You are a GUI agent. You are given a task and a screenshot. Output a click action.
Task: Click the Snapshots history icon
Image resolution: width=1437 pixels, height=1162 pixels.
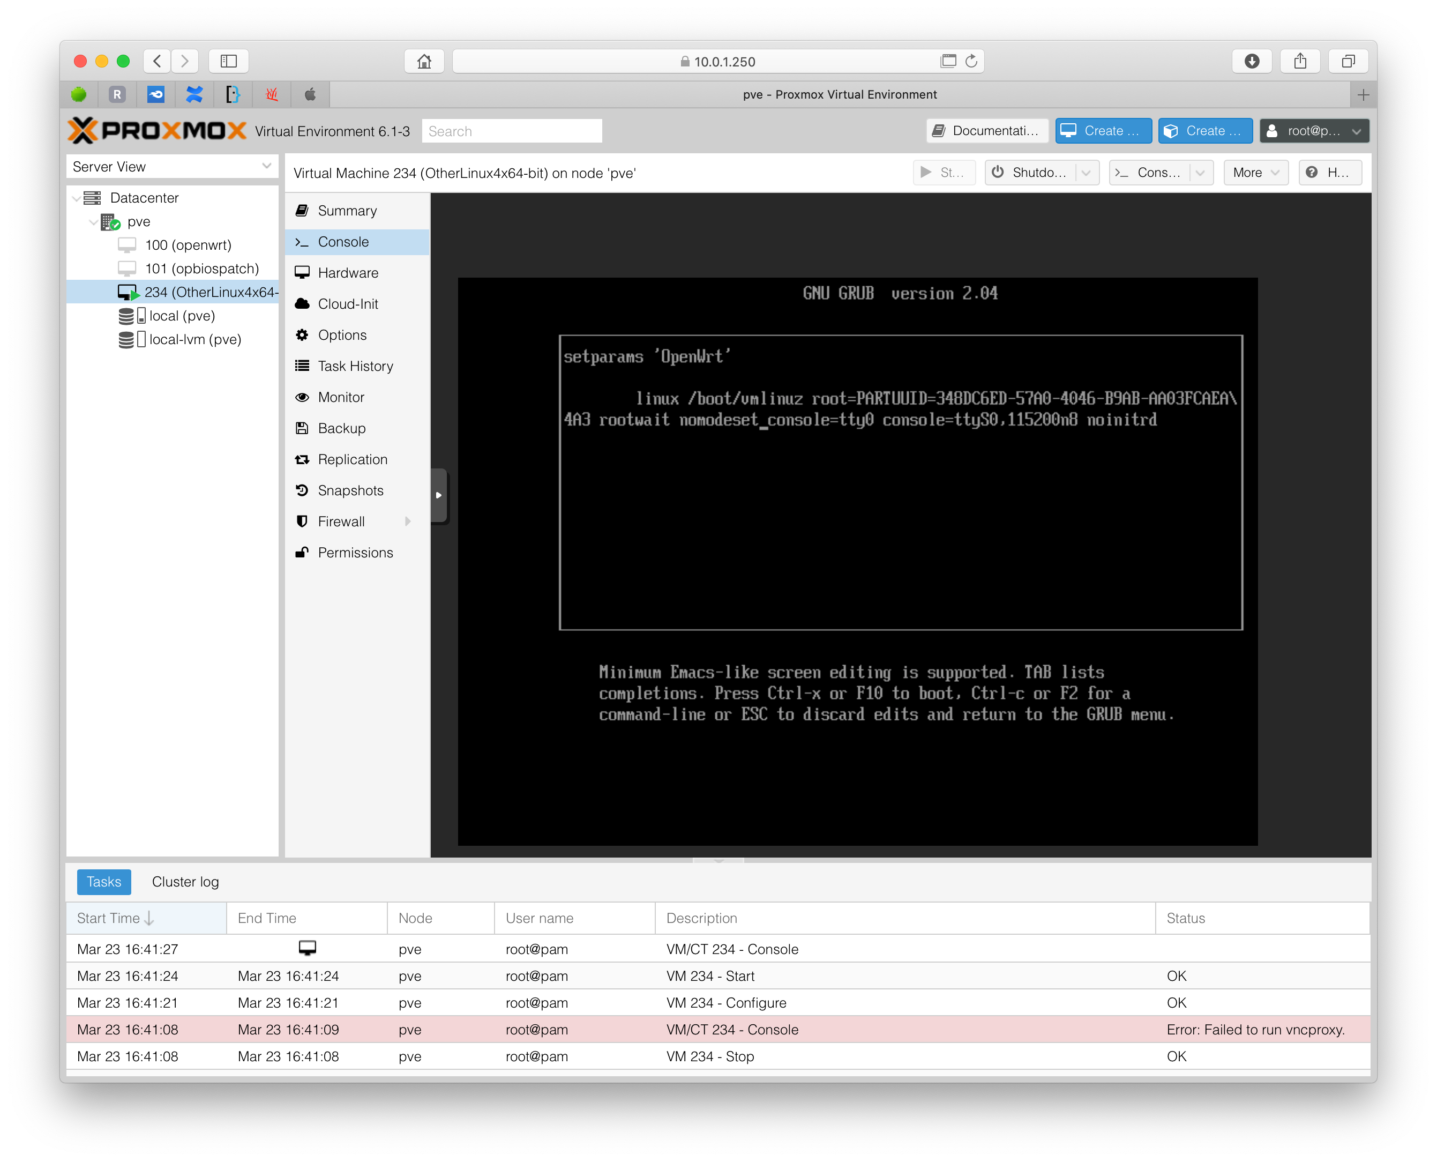[x=303, y=490]
